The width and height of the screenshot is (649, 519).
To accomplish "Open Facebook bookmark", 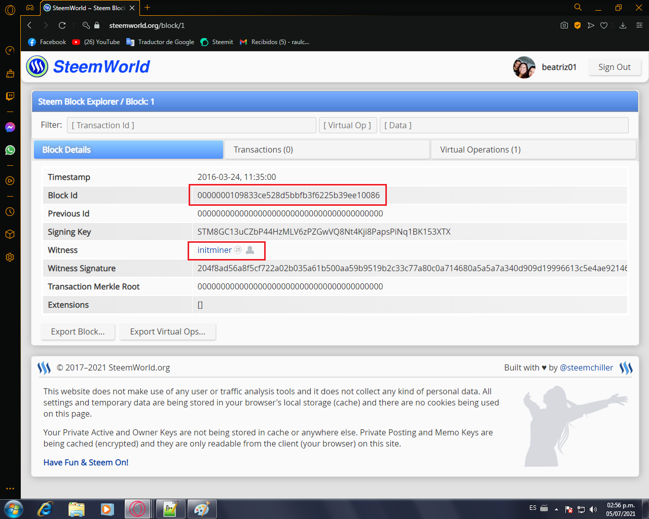I will click(x=47, y=42).
